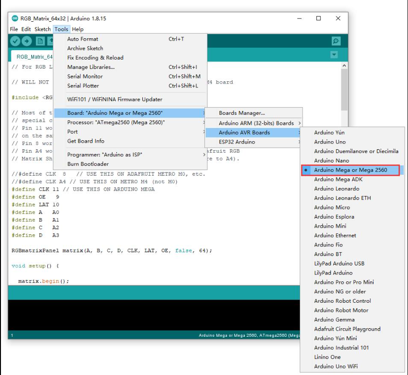Choose Linino One board
Image resolution: width=408 pixels, height=375 pixels.
point(352,357)
